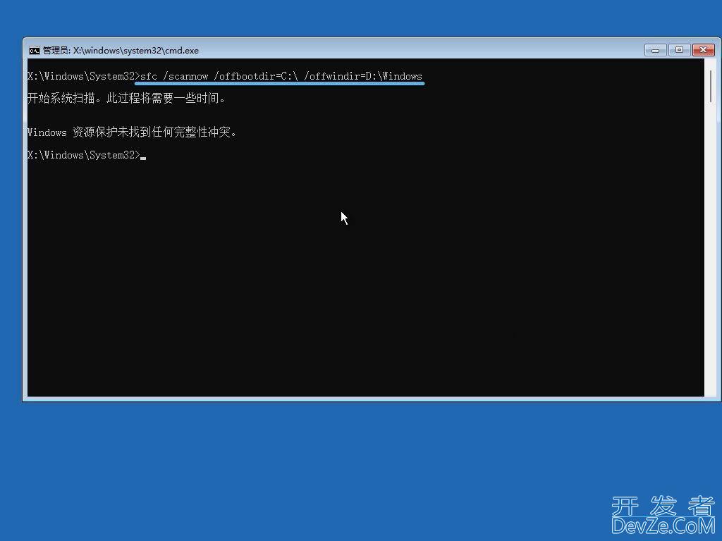
Task: Click the /offbootdir=C:\ parameter text
Action: point(255,76)
